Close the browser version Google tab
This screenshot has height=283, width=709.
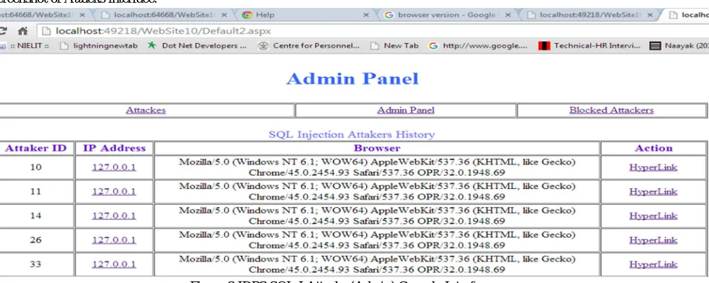508,15
